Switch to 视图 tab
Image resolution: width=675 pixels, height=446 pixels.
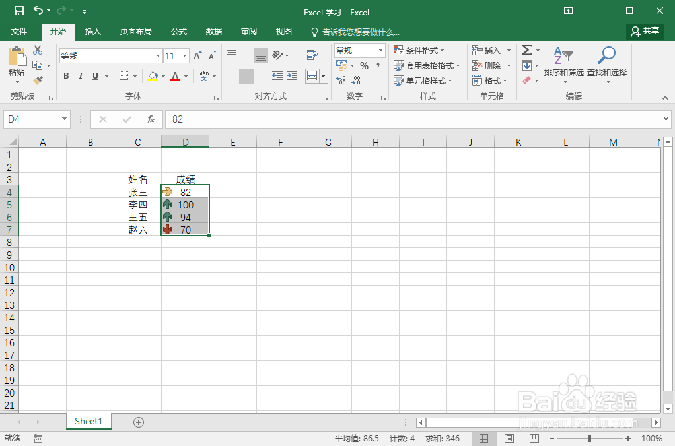284,32
